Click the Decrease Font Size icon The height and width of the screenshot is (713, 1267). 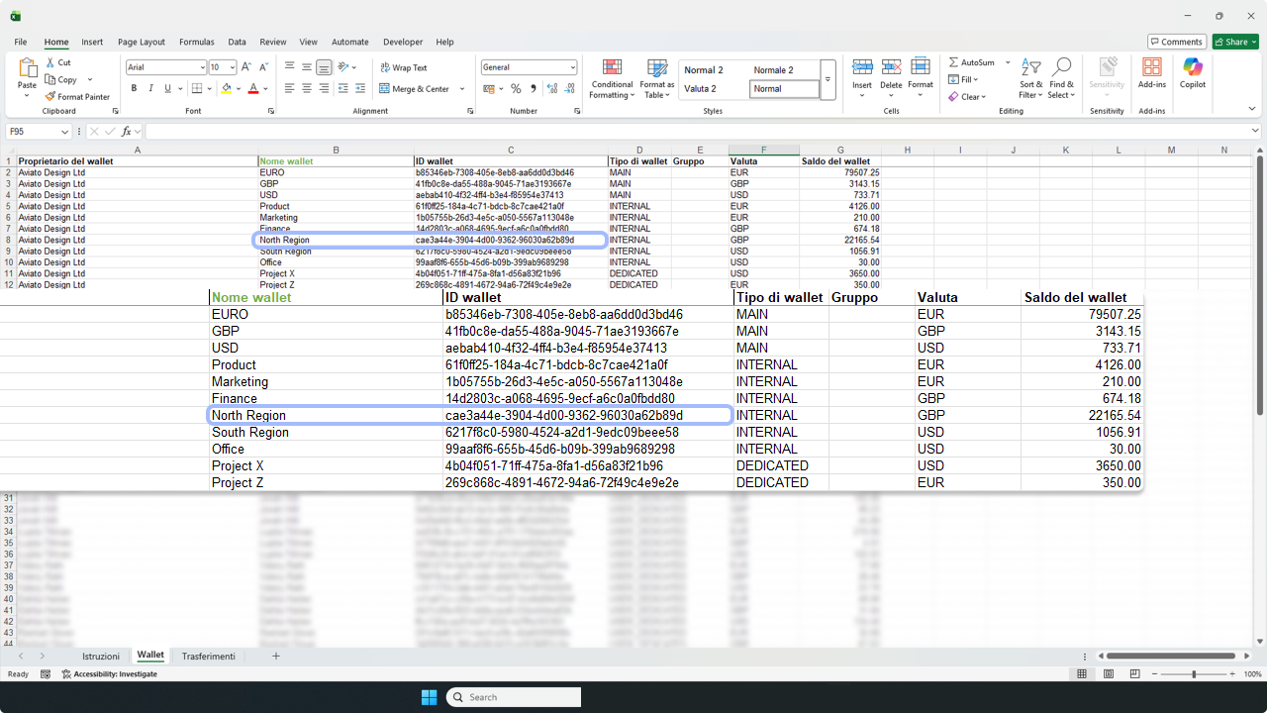263,67
